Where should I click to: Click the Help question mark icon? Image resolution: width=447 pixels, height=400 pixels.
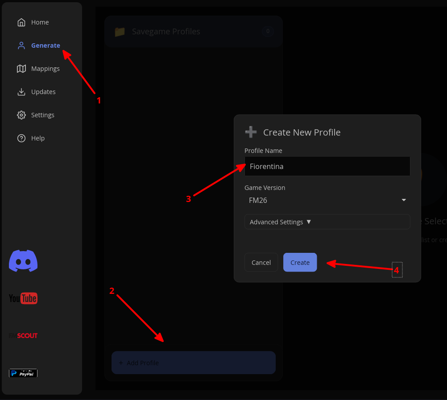coord(21,138)
